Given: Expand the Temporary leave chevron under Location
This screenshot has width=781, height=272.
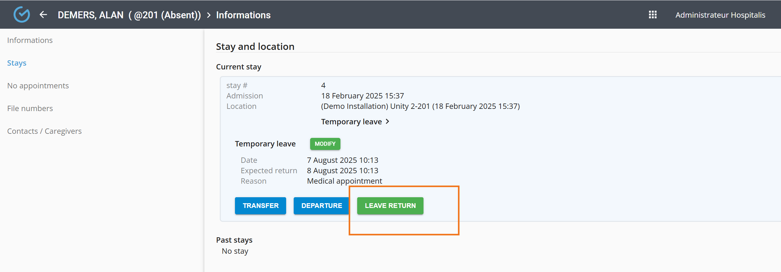Looking at the screenshot, I should (387, 121).
